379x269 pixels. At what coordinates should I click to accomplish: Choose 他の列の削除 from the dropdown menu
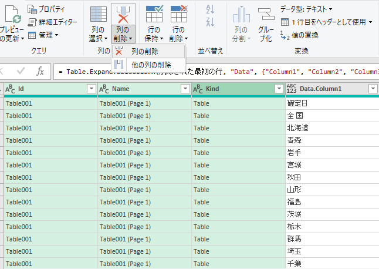(151, 65)
